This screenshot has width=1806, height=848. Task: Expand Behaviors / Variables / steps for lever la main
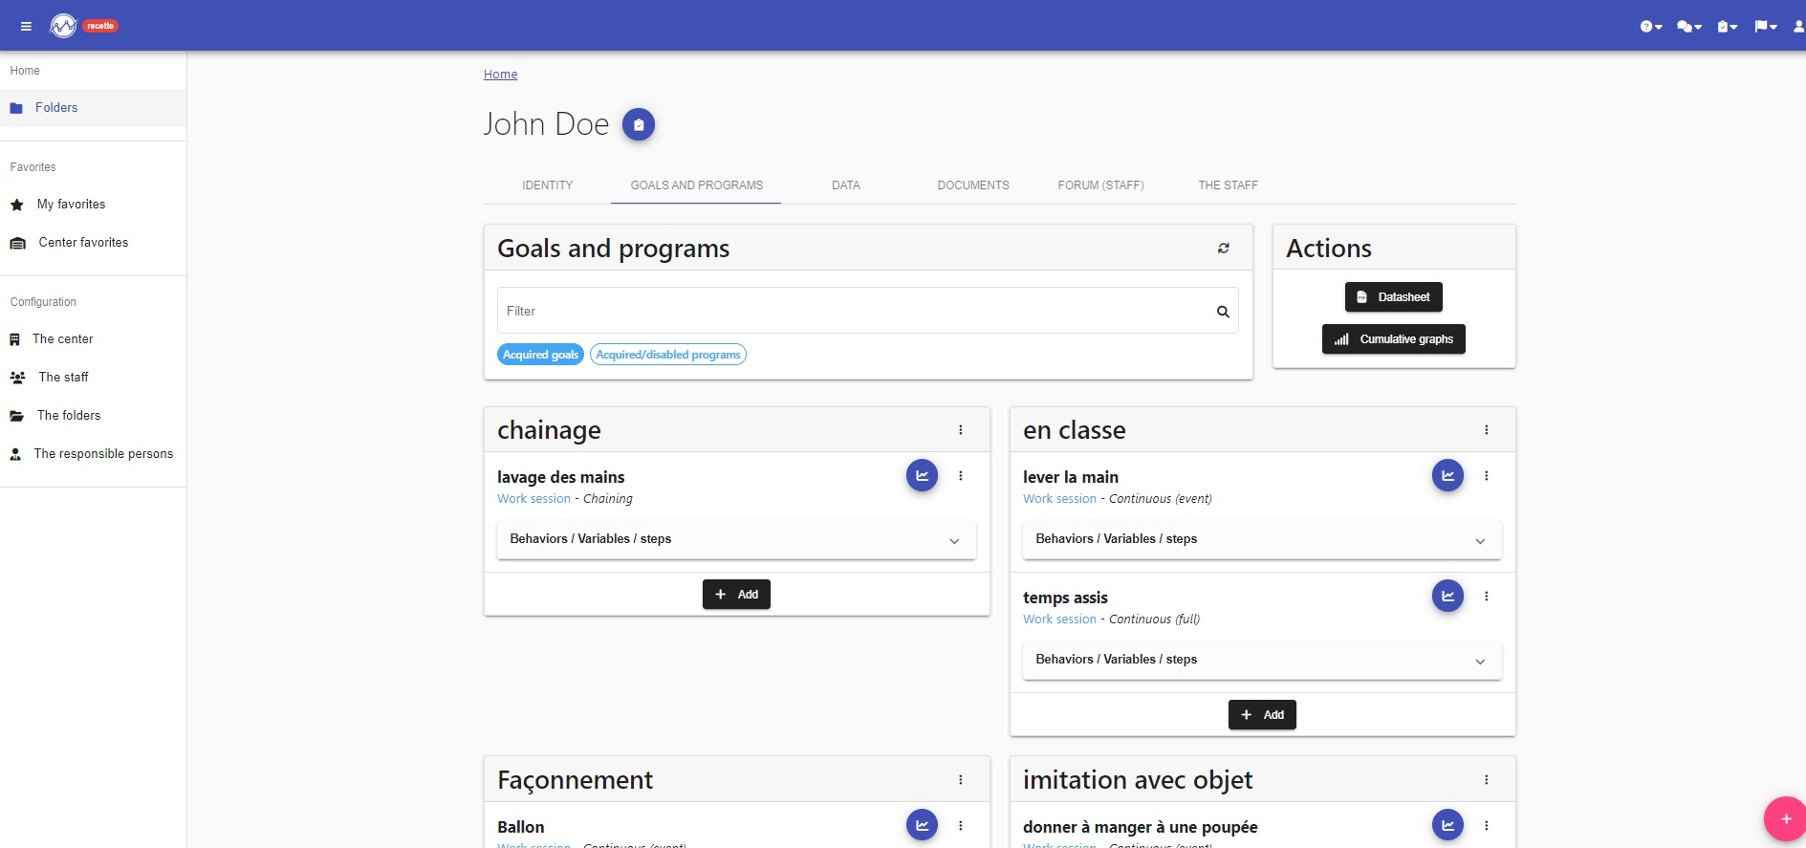point(1262,539)
